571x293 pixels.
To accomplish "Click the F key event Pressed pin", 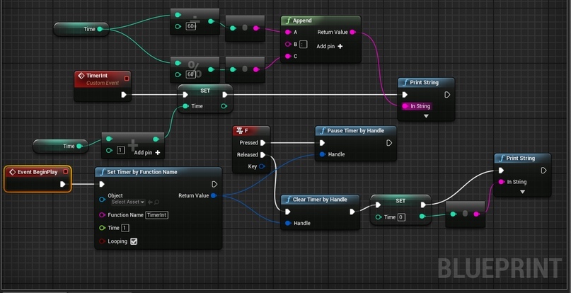I will pyautogui.click(x=263, y=142).
